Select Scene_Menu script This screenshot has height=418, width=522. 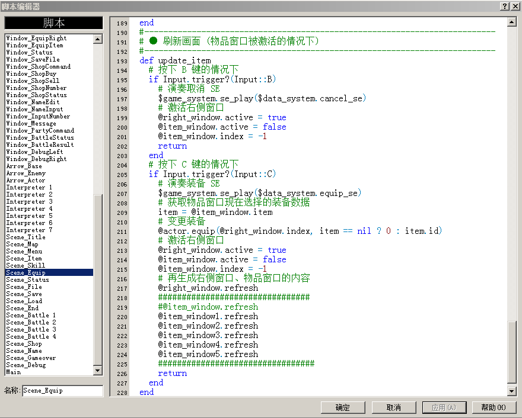click(x=49, y=251)
